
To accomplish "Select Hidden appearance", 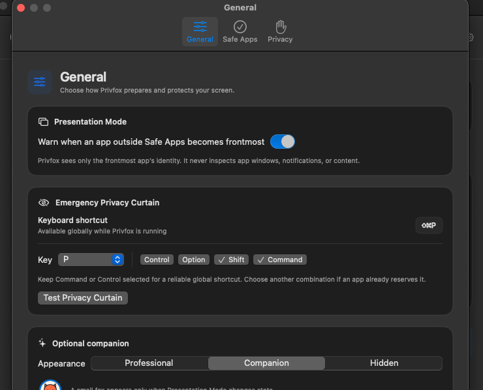I will coord(384,363).
